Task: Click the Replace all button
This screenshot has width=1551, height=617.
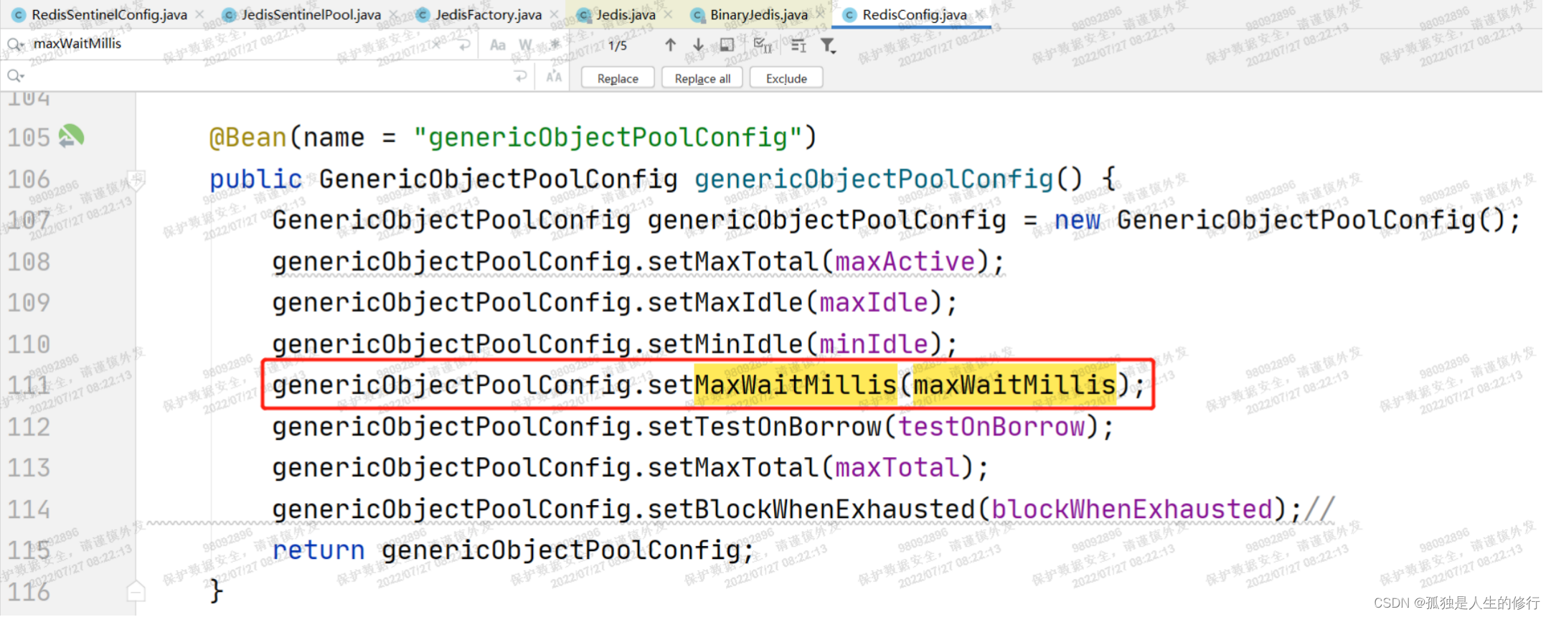Action: coord(702,78)
